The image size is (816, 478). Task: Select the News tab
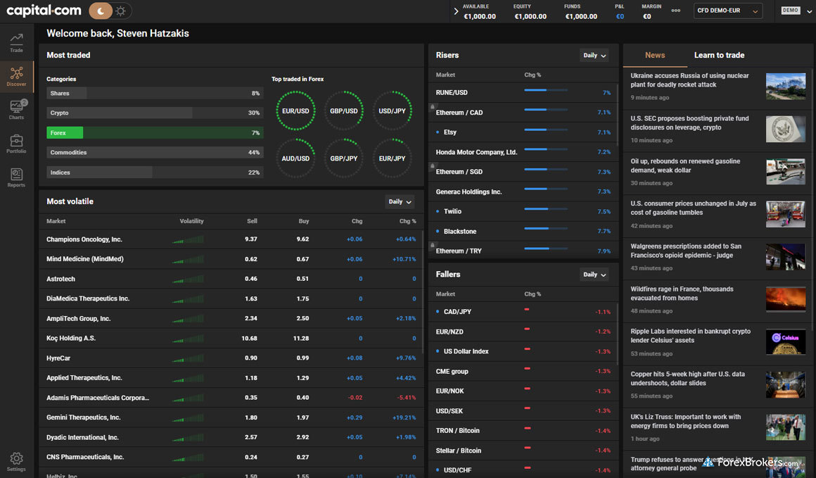pyautogui.click(x=655, y=56)
